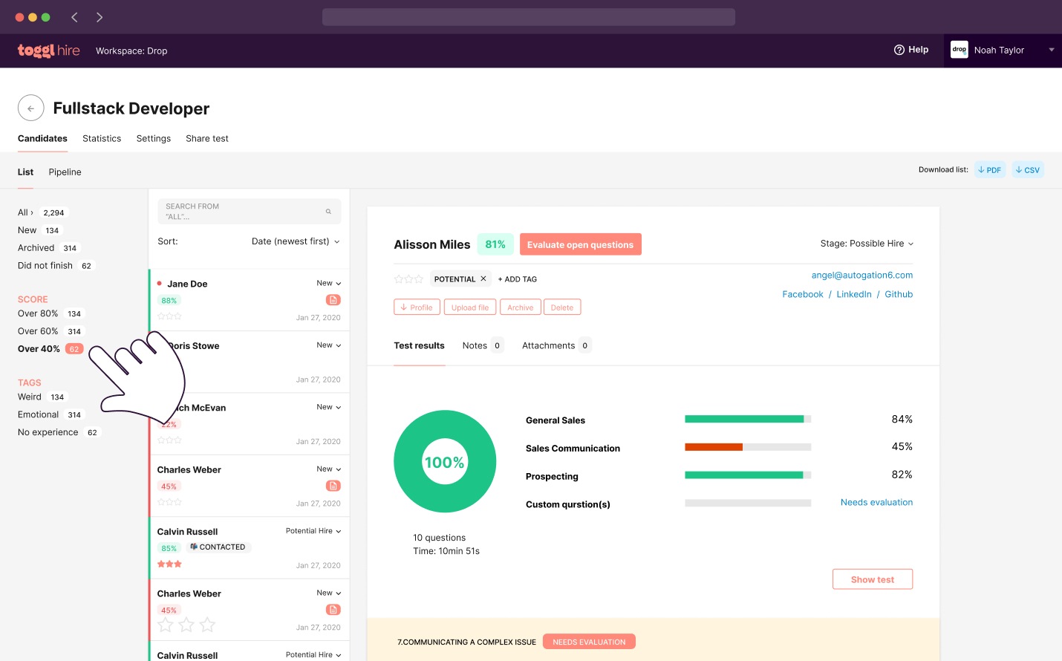The image size is (1062, 661).
Task: Open the Attachments tab
Action: click(557, 345)
